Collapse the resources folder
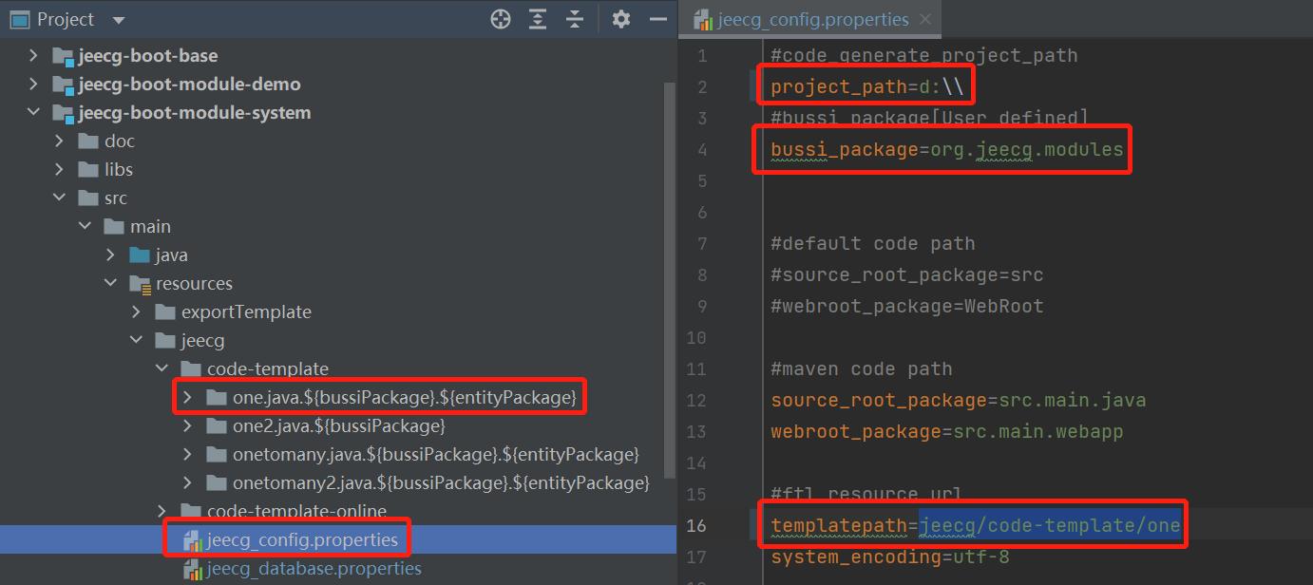 pos(111,284)
